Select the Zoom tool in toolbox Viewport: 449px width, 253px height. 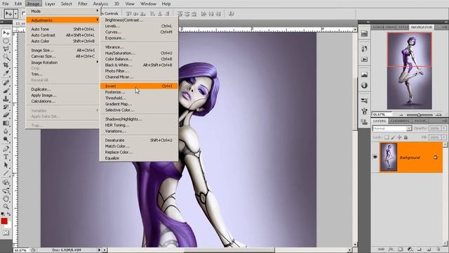[6, 207]
